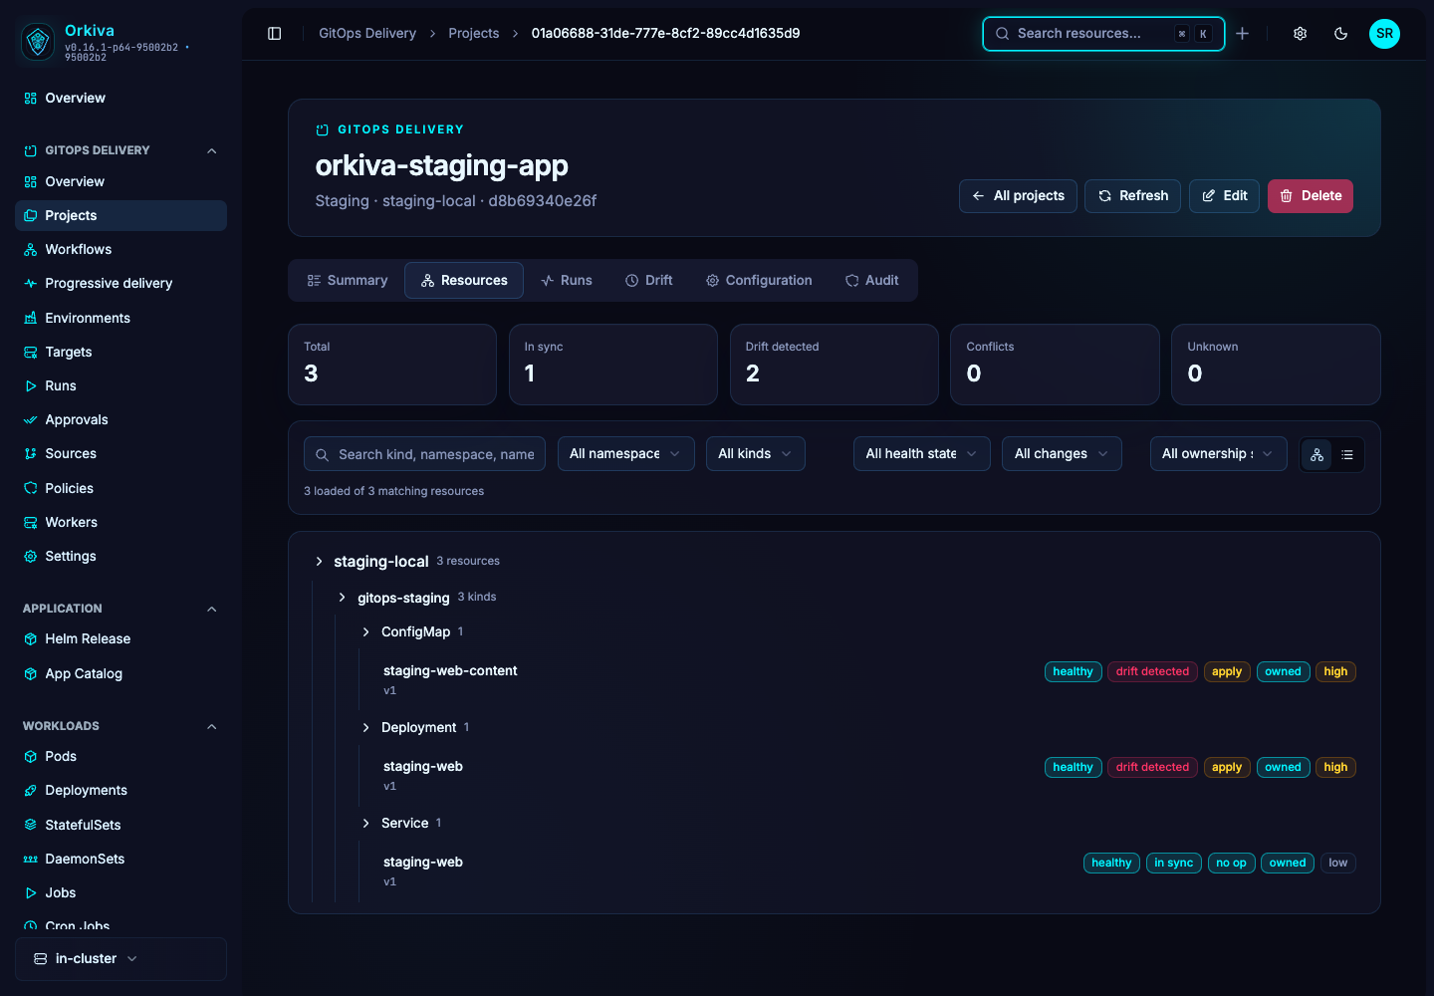Click the red Delete button
This screenshot has width=1434, height=996.
click(x=1311, y=196)
